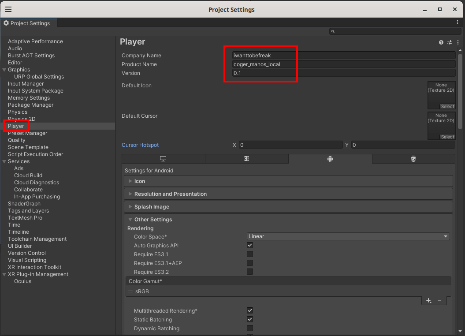Select the dedicated server platform tab
The width and height of the screenshot is (465, 336).
pos(246,159)
